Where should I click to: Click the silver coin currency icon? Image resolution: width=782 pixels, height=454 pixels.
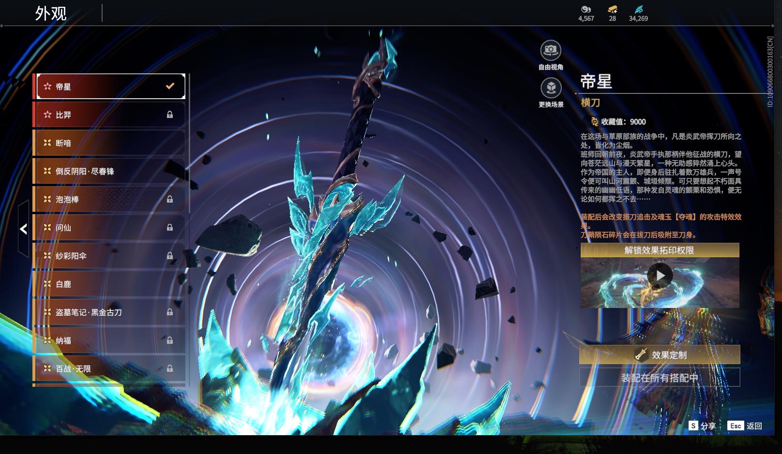point(586,9)
